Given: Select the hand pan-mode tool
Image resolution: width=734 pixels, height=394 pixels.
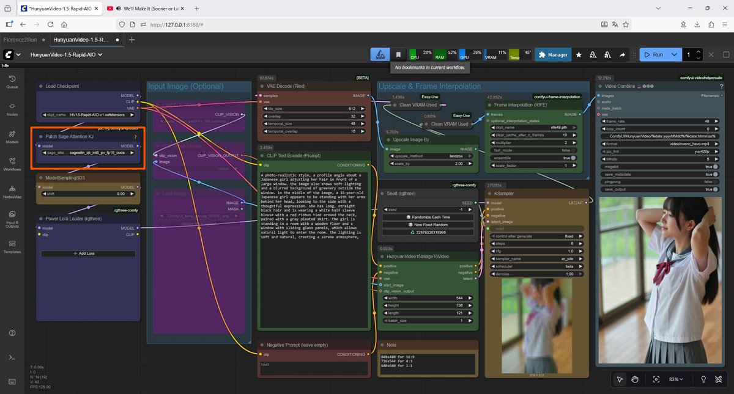Looking at the screenshot, I should 635,379.
